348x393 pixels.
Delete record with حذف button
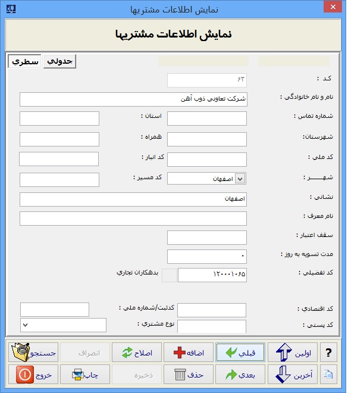point(189,374)
